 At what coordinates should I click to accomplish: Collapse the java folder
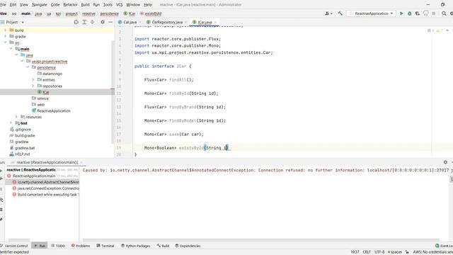click(x=16, y=55)
